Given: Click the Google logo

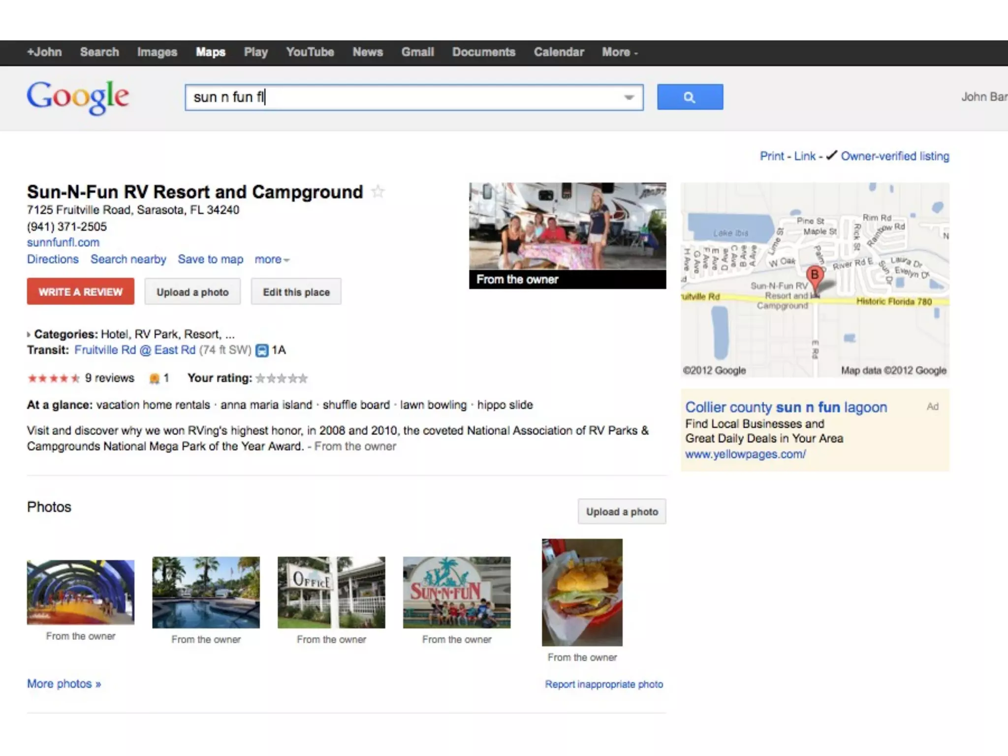Looking at the screenshot, I should [78, 97].
